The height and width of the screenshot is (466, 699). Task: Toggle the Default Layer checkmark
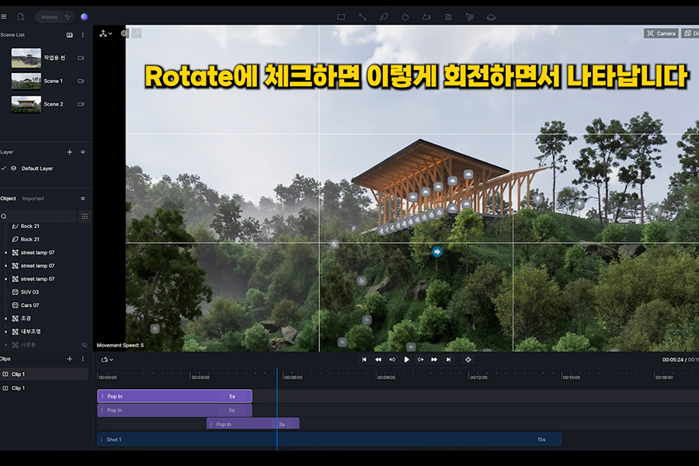[x=6, y=166]
